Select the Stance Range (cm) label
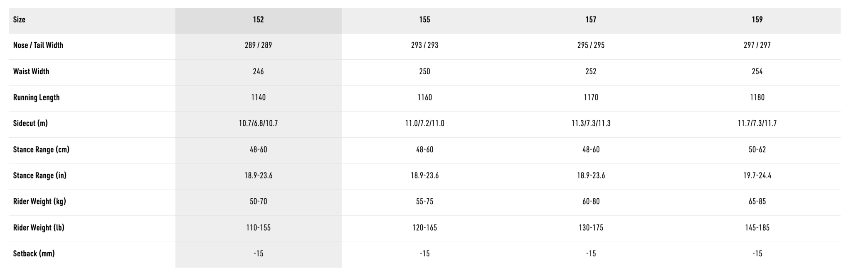The image size is (851, 280). click(x=41, y=149)
